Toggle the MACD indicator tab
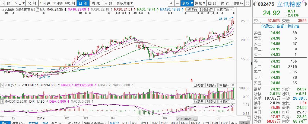308x124 pixels. tap(114, 123)
